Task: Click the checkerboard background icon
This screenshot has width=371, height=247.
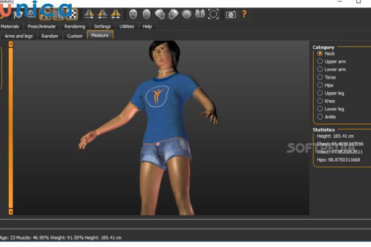Action: click(x=72, y=14)
